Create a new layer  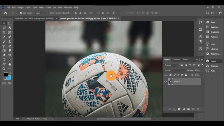193,109
